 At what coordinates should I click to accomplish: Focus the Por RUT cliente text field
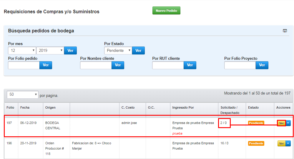click(168, 65)
